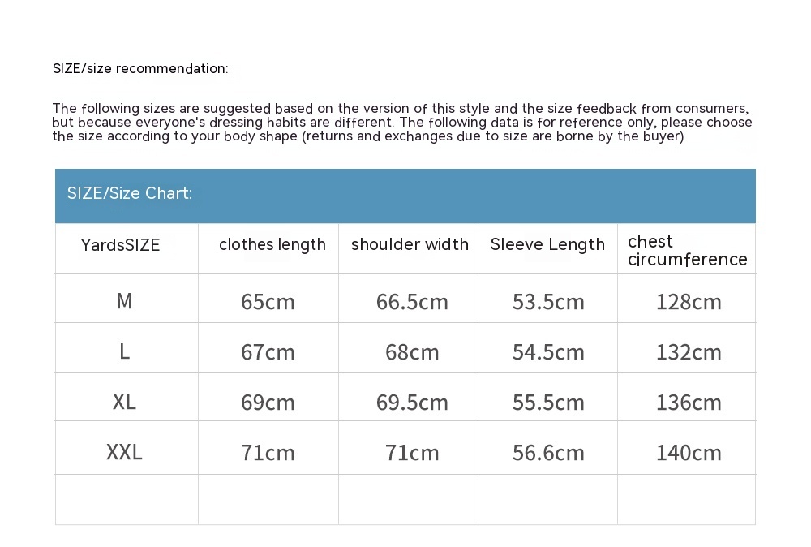This screenshot has width=811, height=547.
Task: Click the 66.5cm shoulder width cell
Action: pos(412,302)
